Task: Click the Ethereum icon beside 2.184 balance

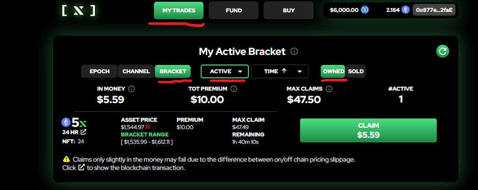Action: (406, 10)
